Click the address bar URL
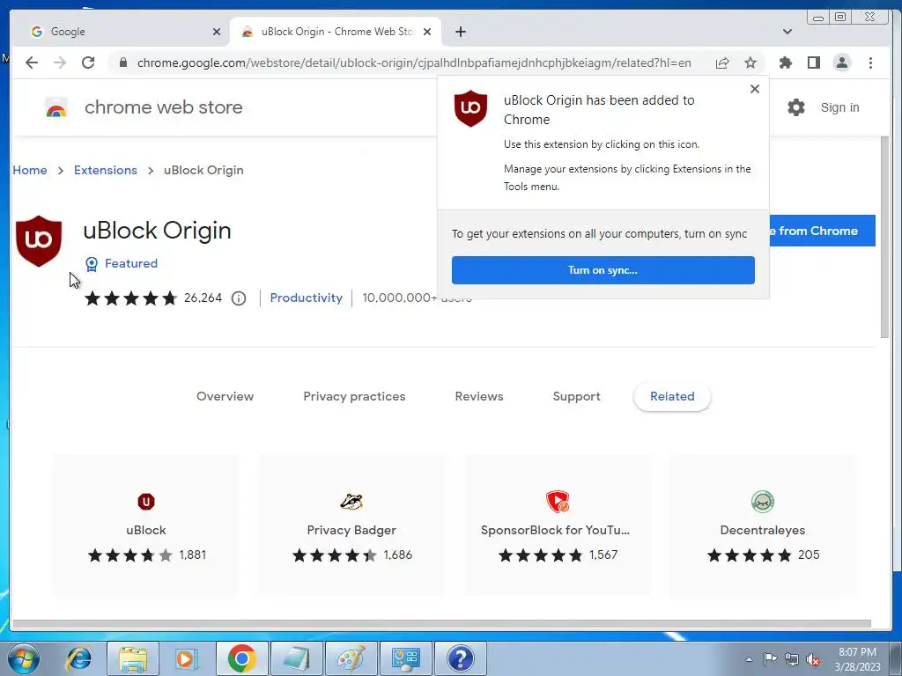This screenshot has width=902, height=676. (x=414, y=62)
